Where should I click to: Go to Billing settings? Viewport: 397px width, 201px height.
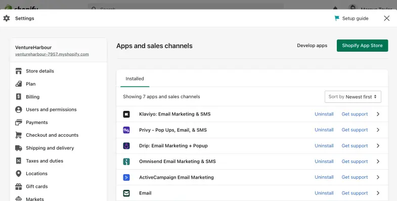click(x=33, y=97)
